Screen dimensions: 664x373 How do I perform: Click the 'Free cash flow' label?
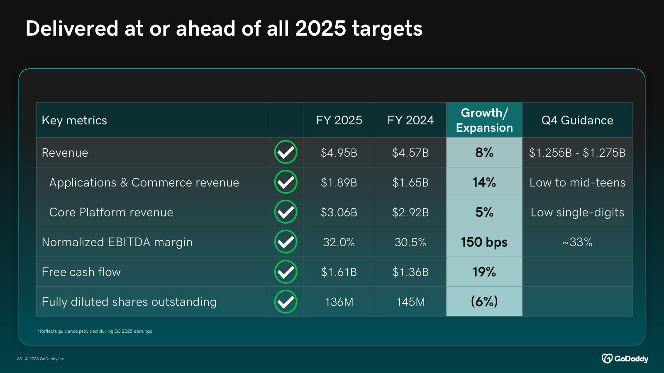click(81, 272)
